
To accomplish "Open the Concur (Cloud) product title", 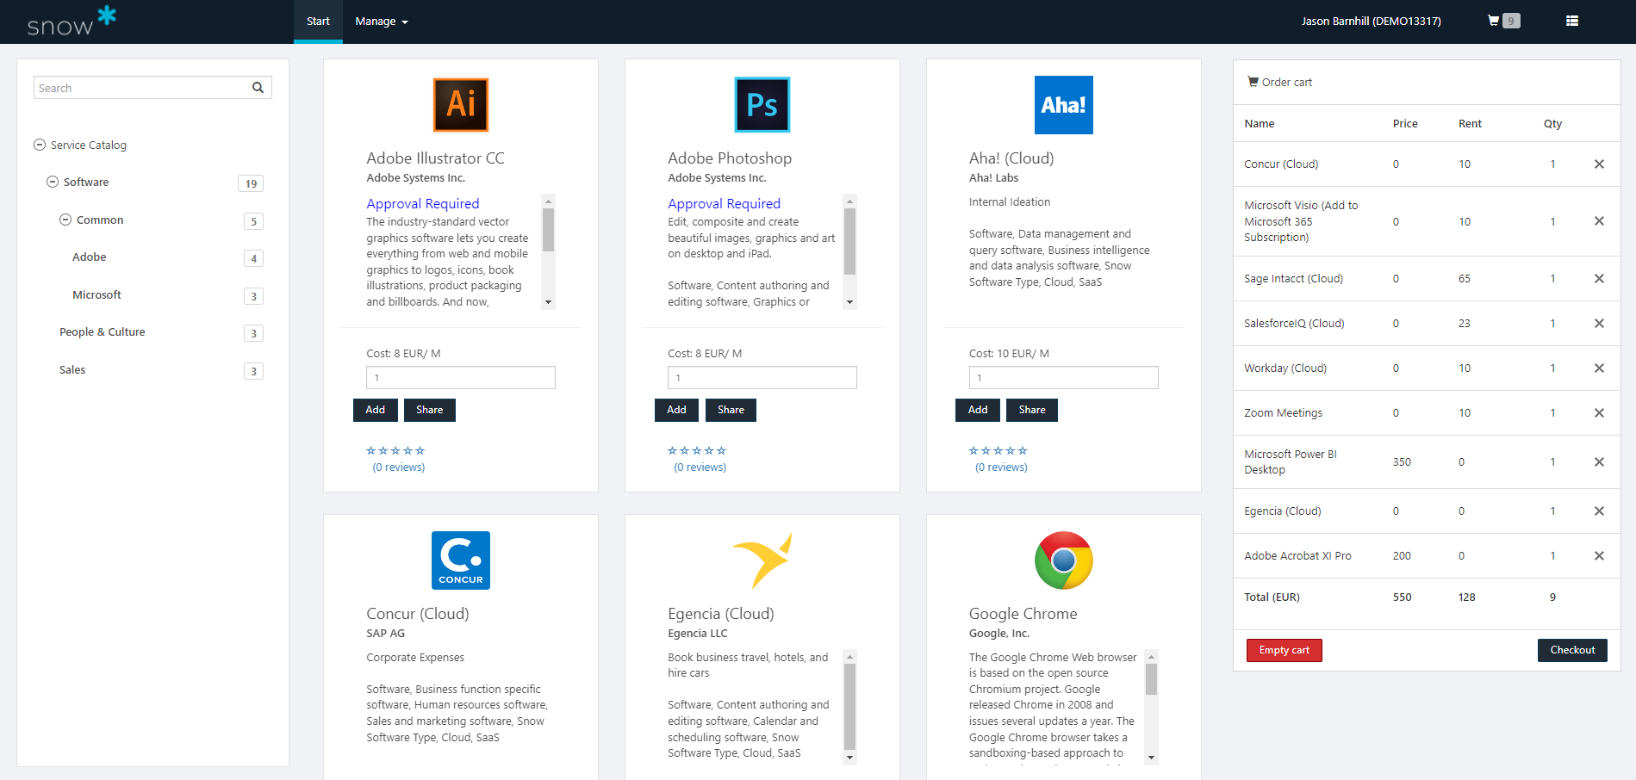I will coord(418,614).
